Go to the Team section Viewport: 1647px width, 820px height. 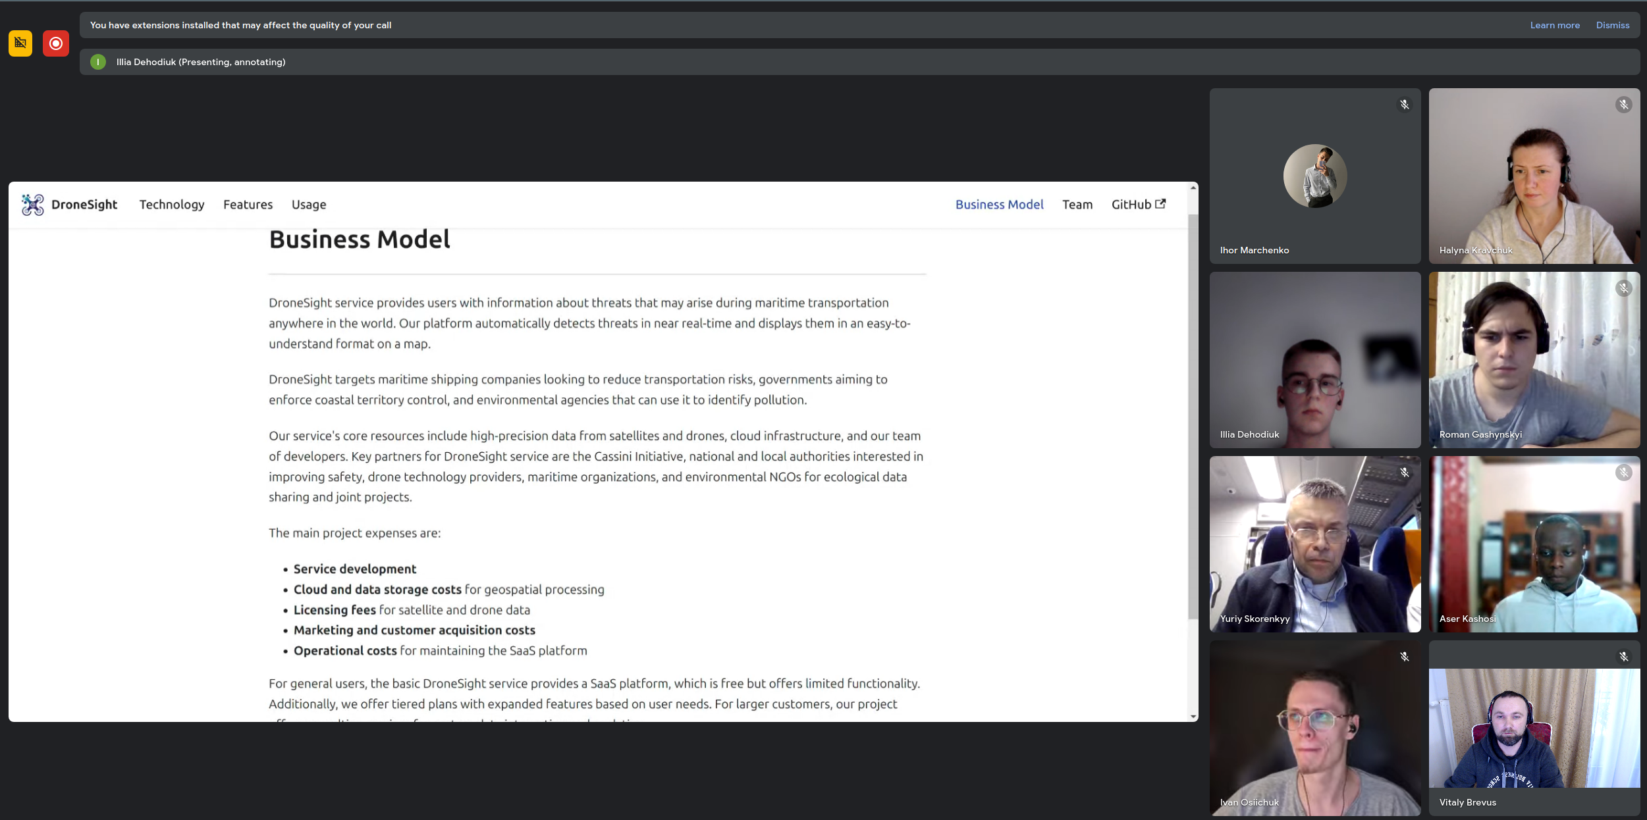[x=1077, y=205]
